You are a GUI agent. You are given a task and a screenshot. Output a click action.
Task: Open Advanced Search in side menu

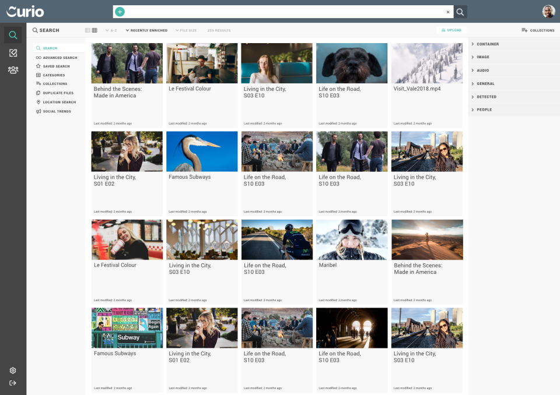60,58
